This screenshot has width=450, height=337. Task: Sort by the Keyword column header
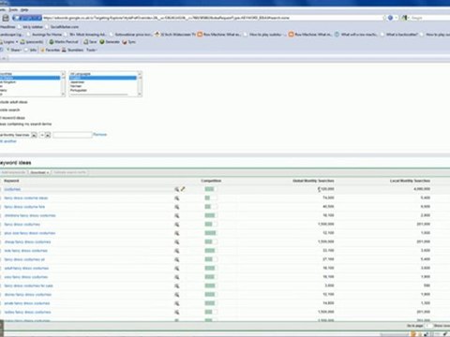(x=11, y=181)
